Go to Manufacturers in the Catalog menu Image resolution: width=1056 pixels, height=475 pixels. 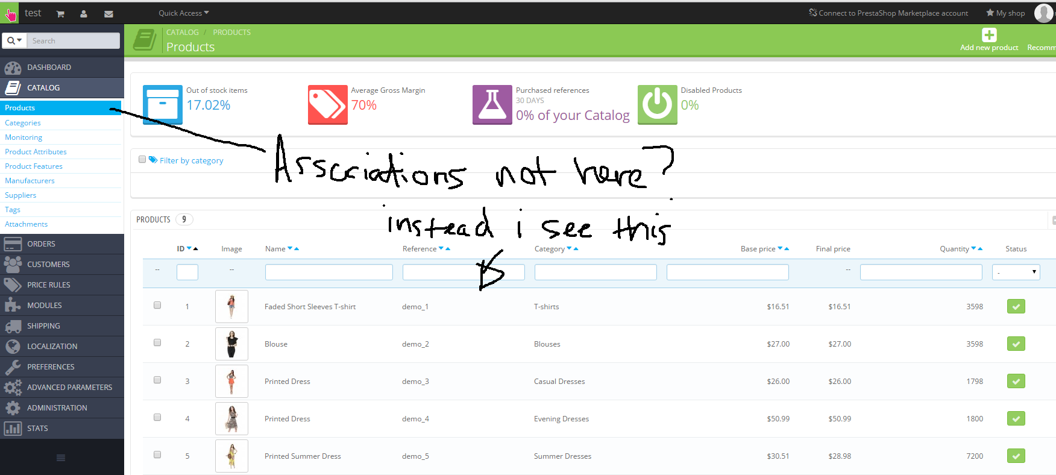click(30, 181)
